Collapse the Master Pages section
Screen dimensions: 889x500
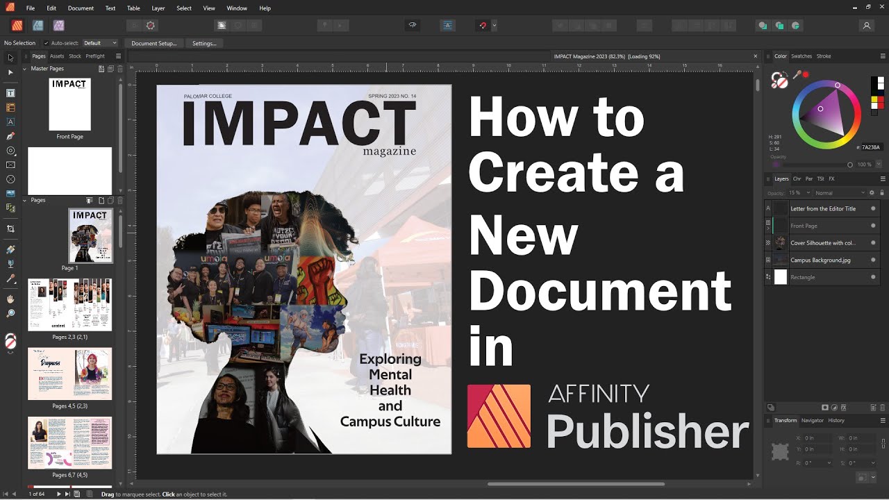25,69
